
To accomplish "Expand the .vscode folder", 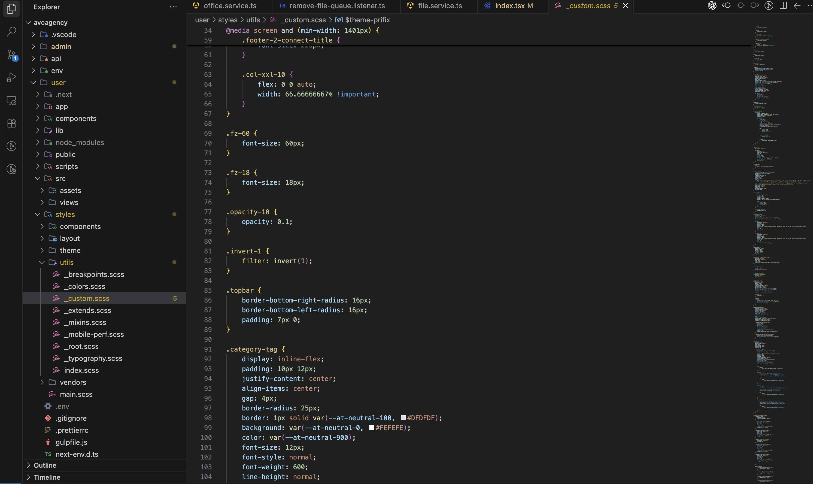I will 104,35.
